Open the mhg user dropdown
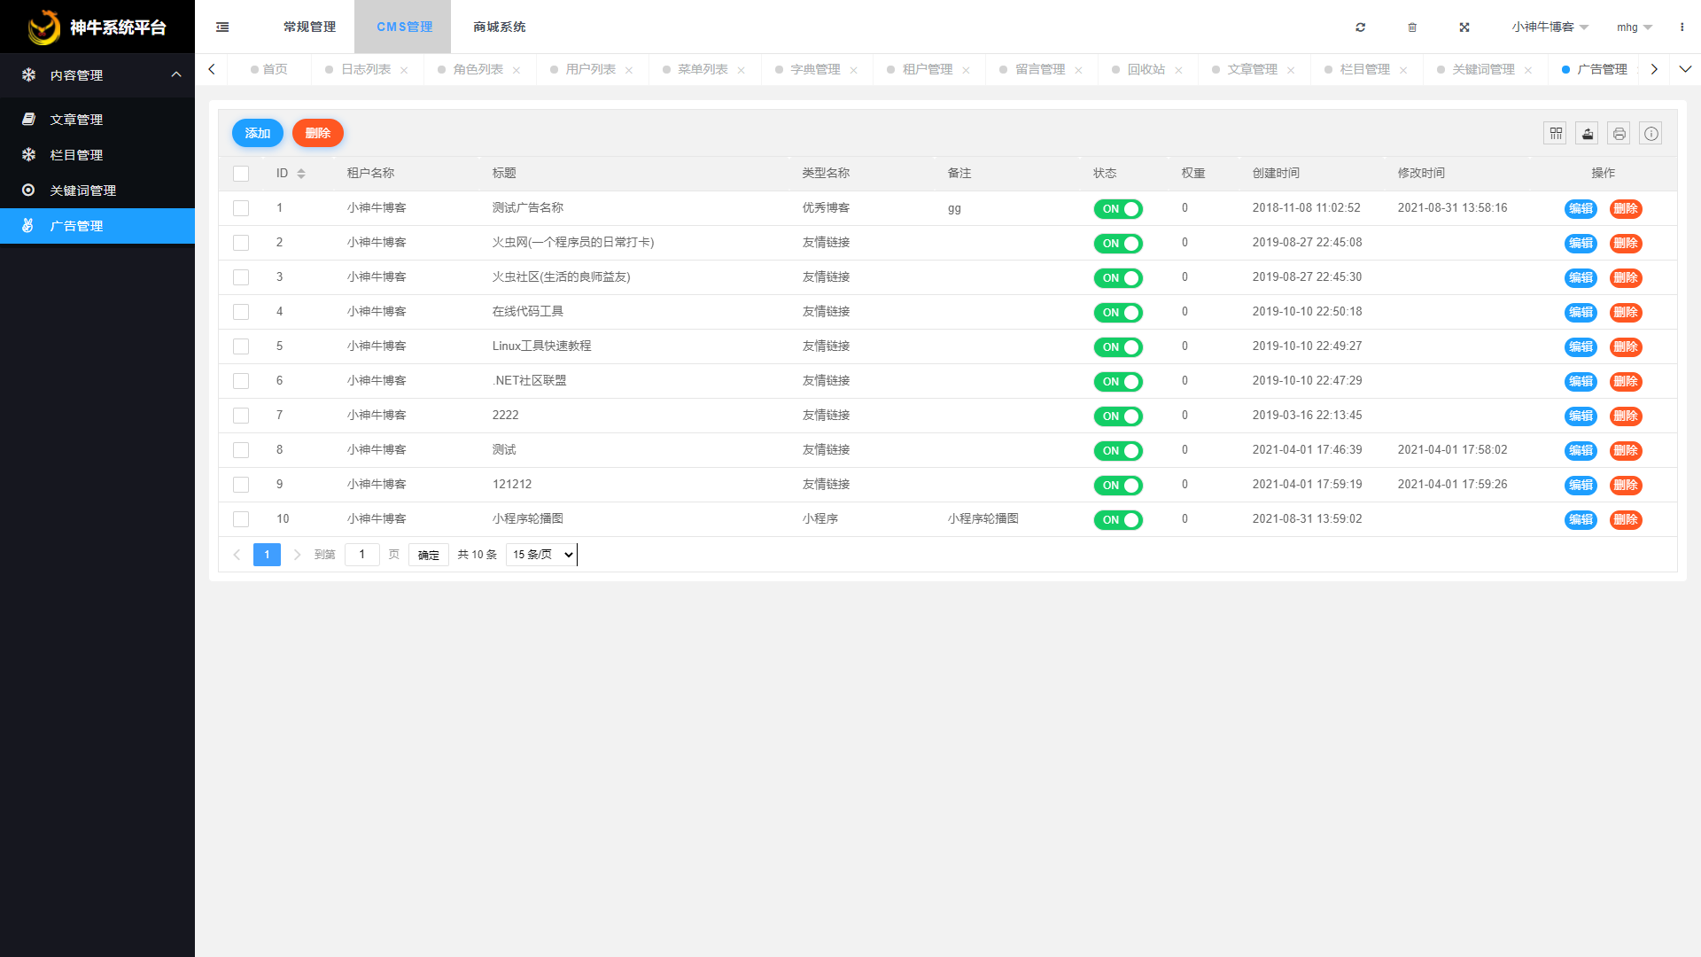Viewport: 1701px width, 957px height. (1633, 27)
